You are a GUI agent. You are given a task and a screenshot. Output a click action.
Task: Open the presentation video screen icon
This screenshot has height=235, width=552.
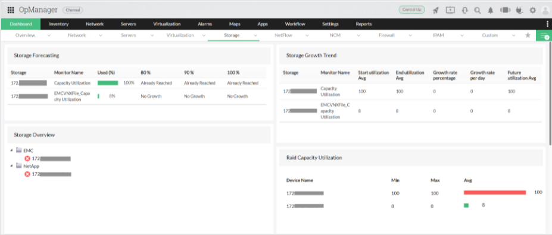(450, 10)
